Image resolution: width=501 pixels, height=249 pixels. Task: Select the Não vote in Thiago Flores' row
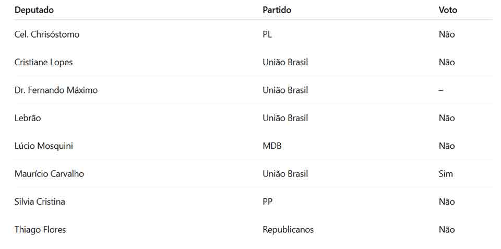(x=447, y=230)
